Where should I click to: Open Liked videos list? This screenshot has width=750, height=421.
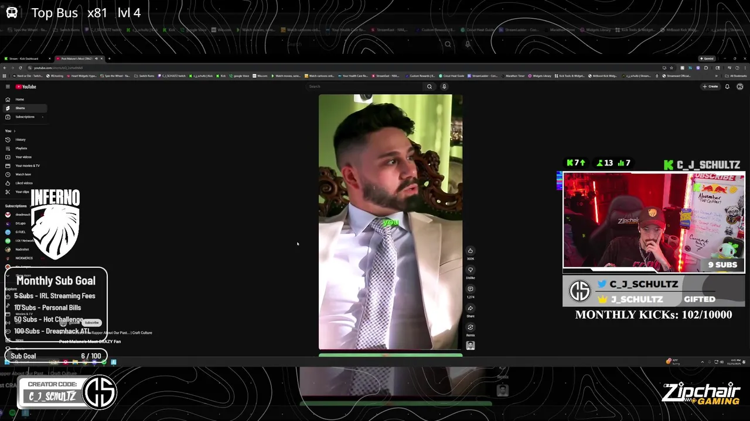tap(24, 183)
